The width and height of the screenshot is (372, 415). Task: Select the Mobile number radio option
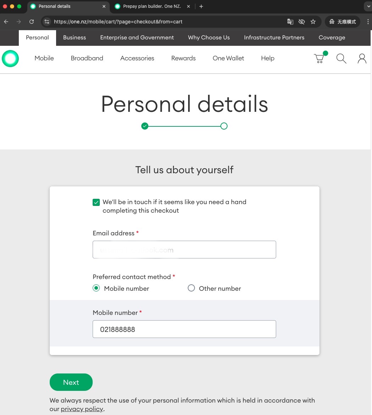tap(96, 288)
